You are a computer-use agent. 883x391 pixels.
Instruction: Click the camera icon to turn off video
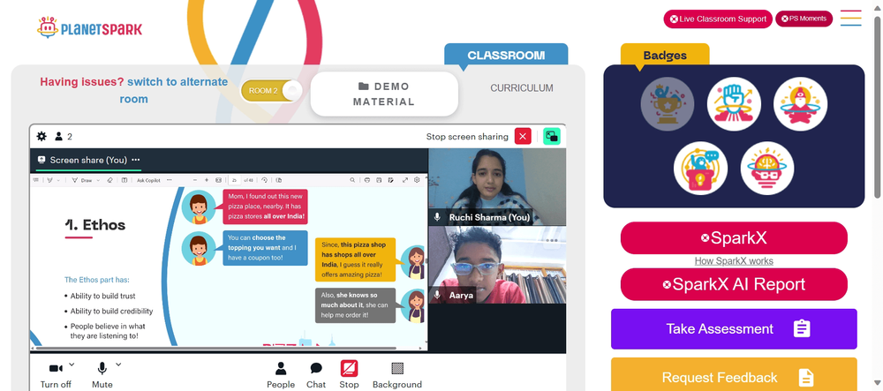[56, 369]
